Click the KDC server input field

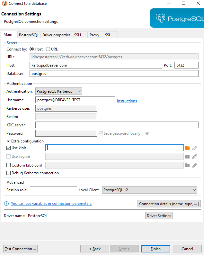coord(117,125)
